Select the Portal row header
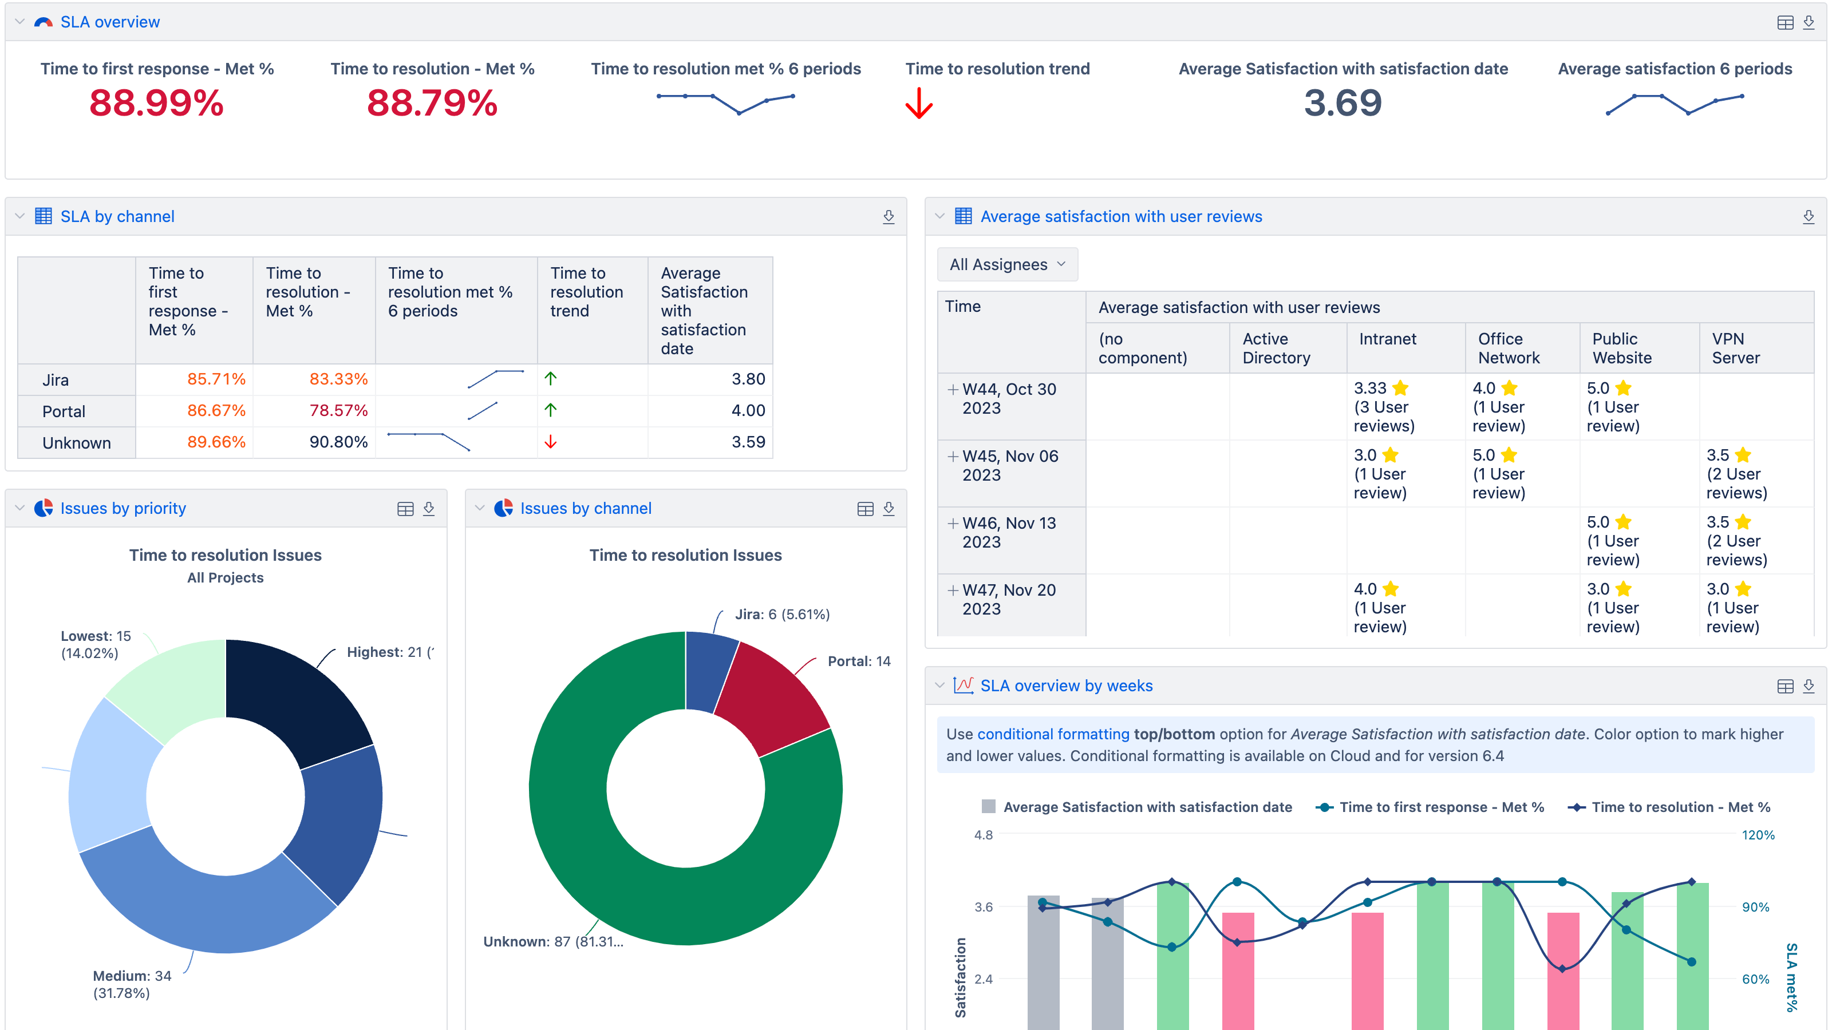This screenshot has height=1030, width=1832. click(x=77, y=411)
